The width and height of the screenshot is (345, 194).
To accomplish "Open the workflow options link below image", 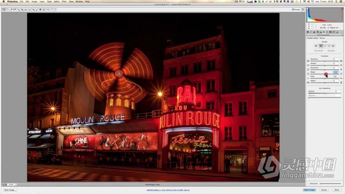I will click(168, 190).
